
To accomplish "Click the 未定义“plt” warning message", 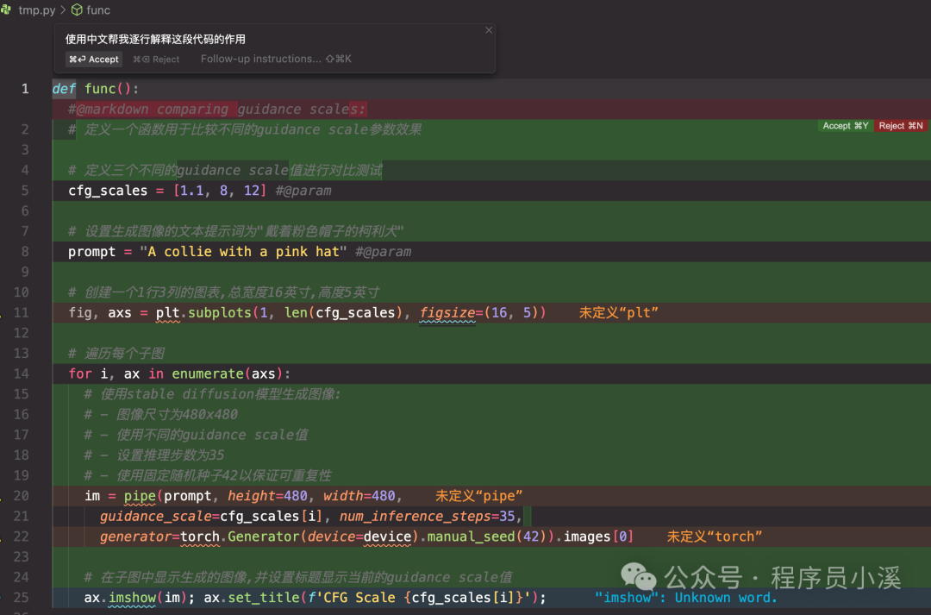I will (x=619, y=312).
